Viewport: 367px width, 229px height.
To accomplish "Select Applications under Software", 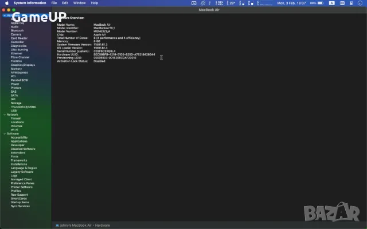I will tap(19, 141).
